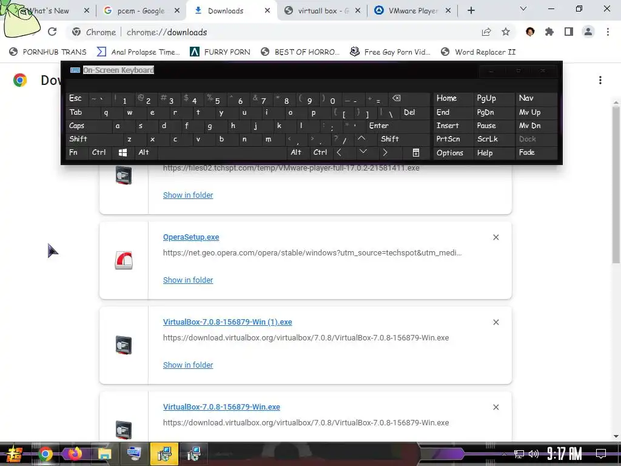Show OperaSetup.exe in folder
The height and width of the screenshot is (466, 621).
click(188, 280)
